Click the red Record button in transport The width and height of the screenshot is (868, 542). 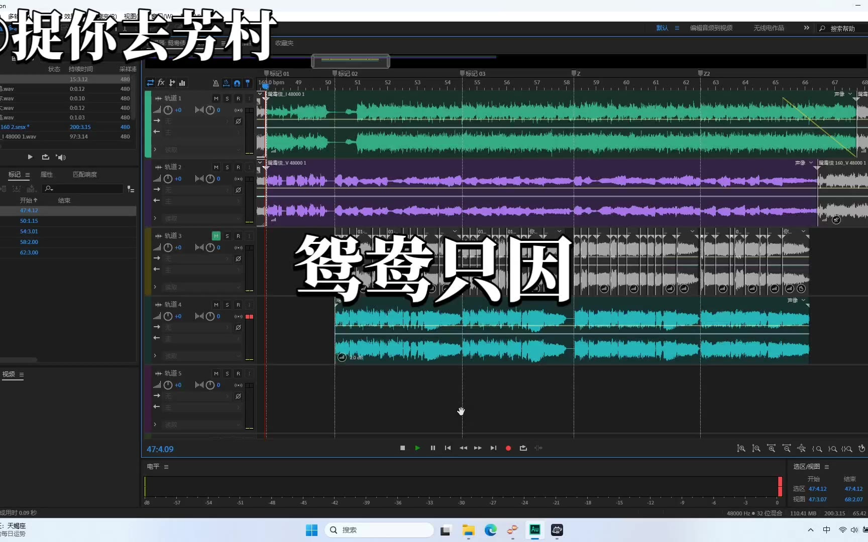(508, 448)
